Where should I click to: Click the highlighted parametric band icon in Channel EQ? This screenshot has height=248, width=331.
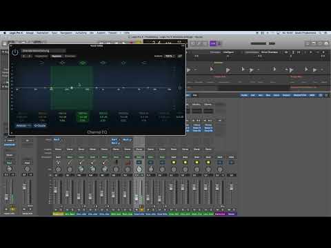click(x=83, y=63)
